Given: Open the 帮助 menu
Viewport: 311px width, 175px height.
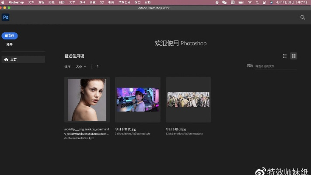Looking at the screenshot, I should click(148, 2).
